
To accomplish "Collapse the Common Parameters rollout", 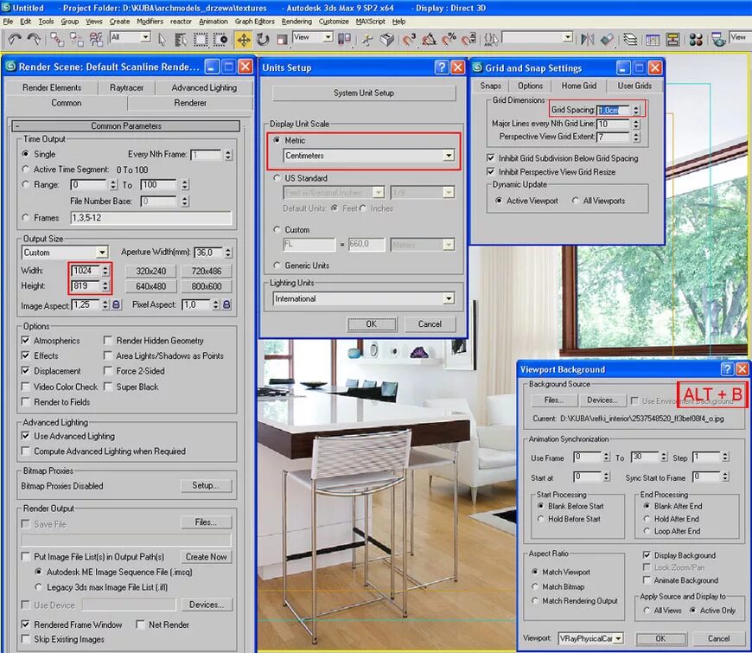I will tap(126, 125).
